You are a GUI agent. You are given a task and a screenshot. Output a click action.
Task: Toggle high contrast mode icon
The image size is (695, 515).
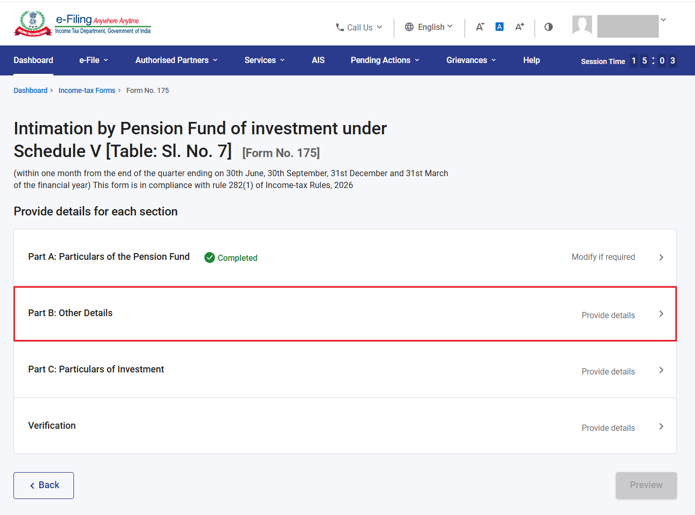(549, 27)
